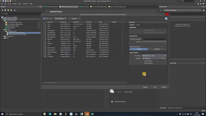Switch to the Demo.PcbDoc document tab
This screenshot has width=206, height=116.
pos(84,7)
